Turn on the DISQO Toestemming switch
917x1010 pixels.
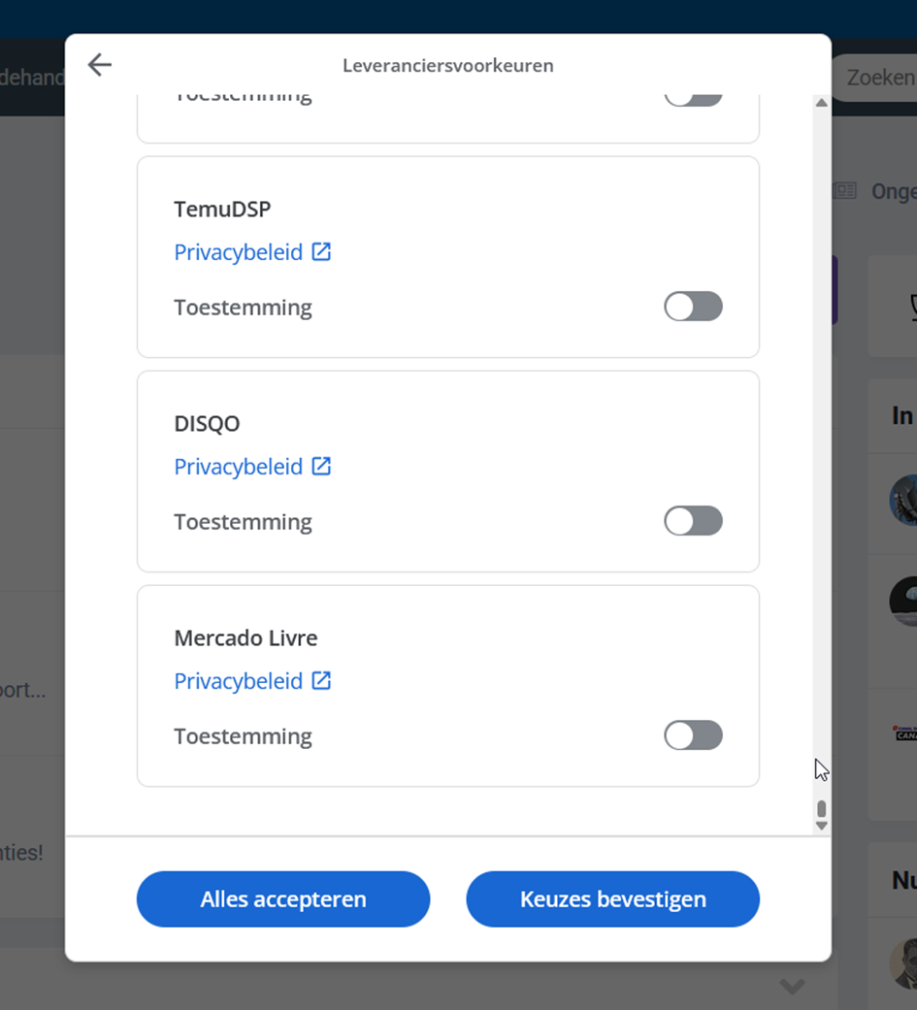693,521
